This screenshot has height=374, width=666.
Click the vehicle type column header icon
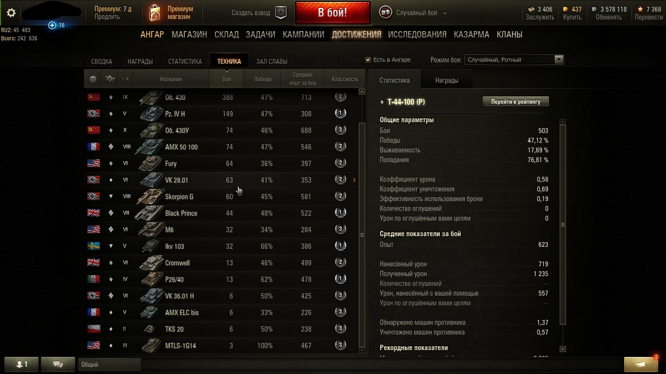pyautogui.click(x=110, y=79)
